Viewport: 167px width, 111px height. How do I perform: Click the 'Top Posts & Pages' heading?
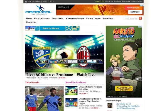click(x=113, y=100)
